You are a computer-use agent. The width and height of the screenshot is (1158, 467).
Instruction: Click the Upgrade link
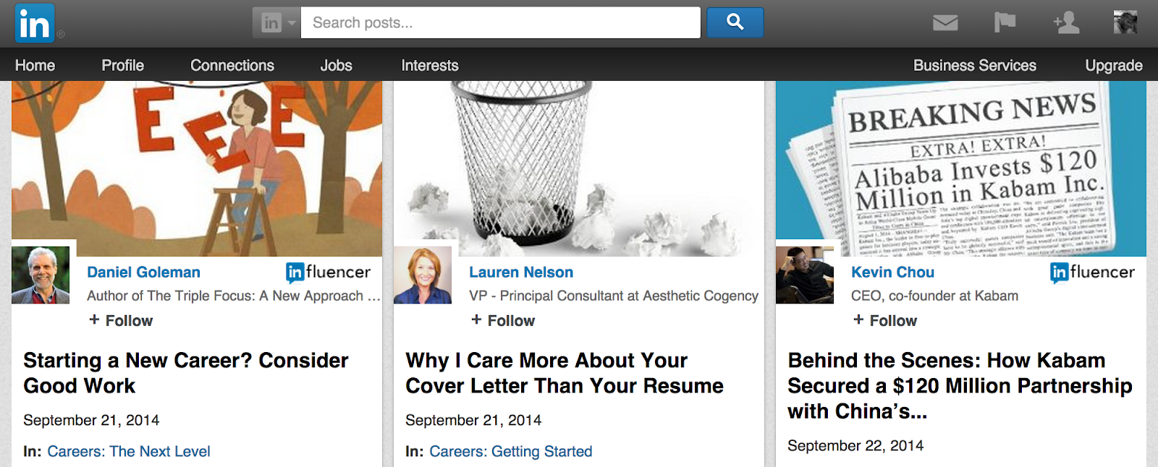point(1113,65)
